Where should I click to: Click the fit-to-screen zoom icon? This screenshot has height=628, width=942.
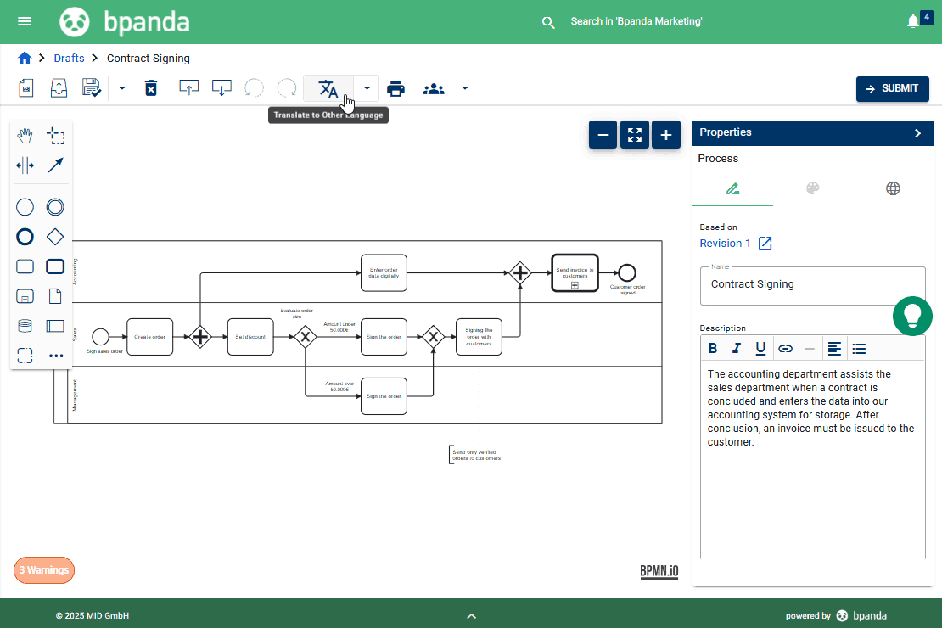(635, 134)
